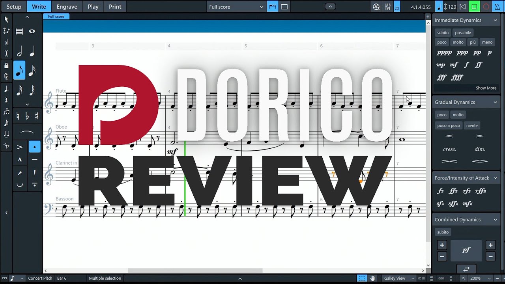Select the pointer selection tool
The height and width of the screenshot is (284, 505).
6,19
